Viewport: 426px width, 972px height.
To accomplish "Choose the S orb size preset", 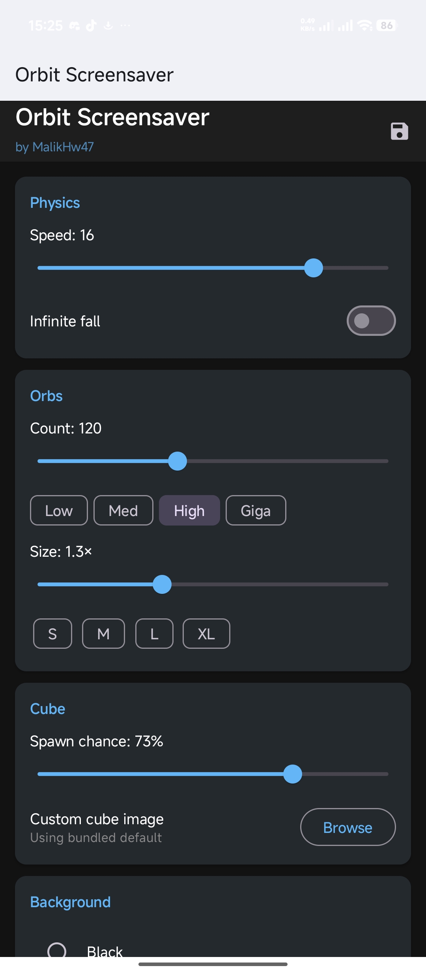I will point(52,634).
